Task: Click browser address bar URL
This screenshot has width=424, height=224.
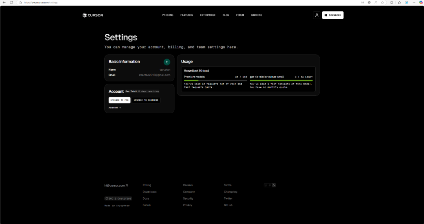Action: (41, 2)
